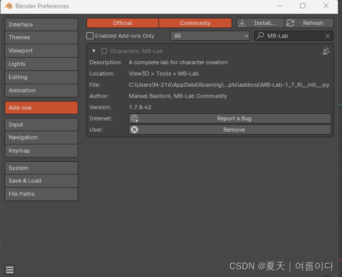This screenshot has height=277, width=342.
Task: Toggle Community add-ons filter
Action: 195,23
